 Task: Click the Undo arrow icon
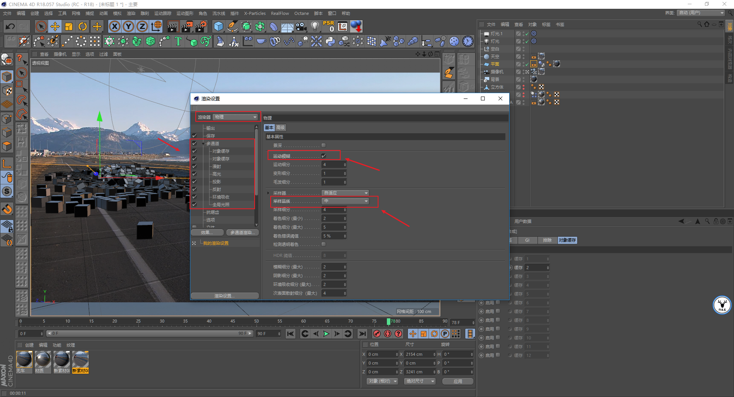pos(10,26)
